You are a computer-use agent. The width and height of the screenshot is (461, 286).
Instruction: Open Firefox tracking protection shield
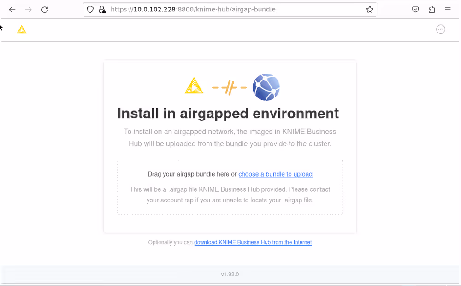click(90, 9)
